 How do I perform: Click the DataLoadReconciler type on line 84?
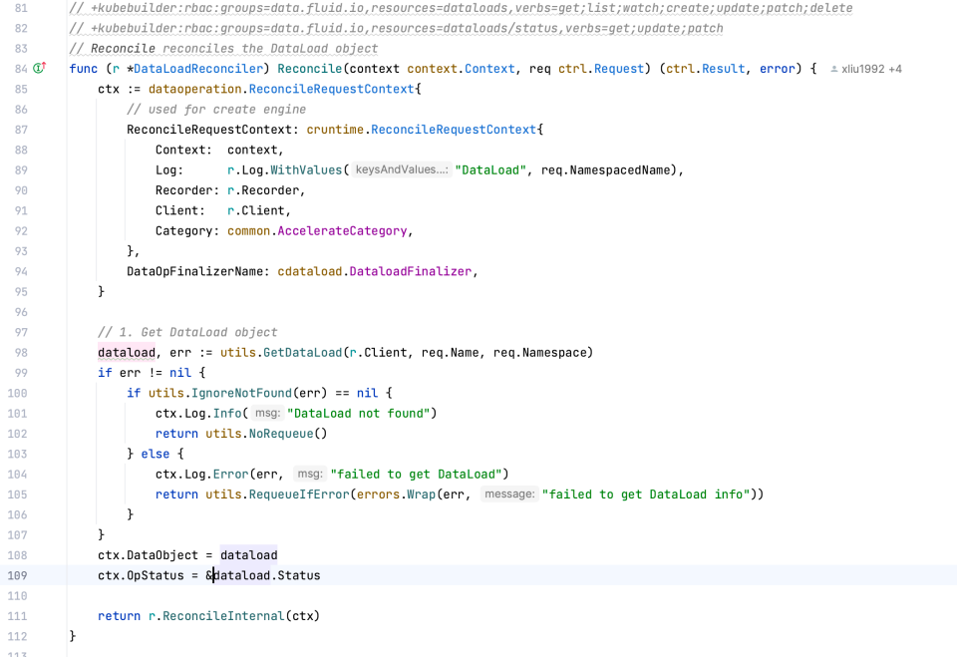(x=197, y=69)
